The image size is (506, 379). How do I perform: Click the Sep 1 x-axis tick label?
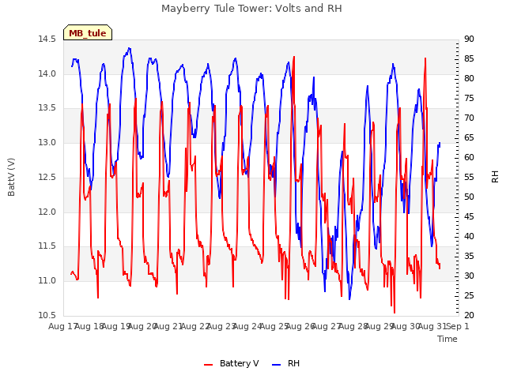[458, 326]
